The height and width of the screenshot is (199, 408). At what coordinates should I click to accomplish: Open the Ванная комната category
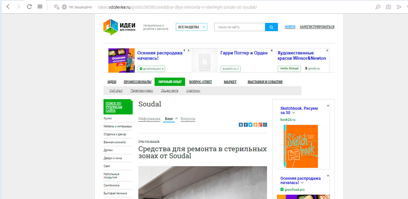coord(114,142)
